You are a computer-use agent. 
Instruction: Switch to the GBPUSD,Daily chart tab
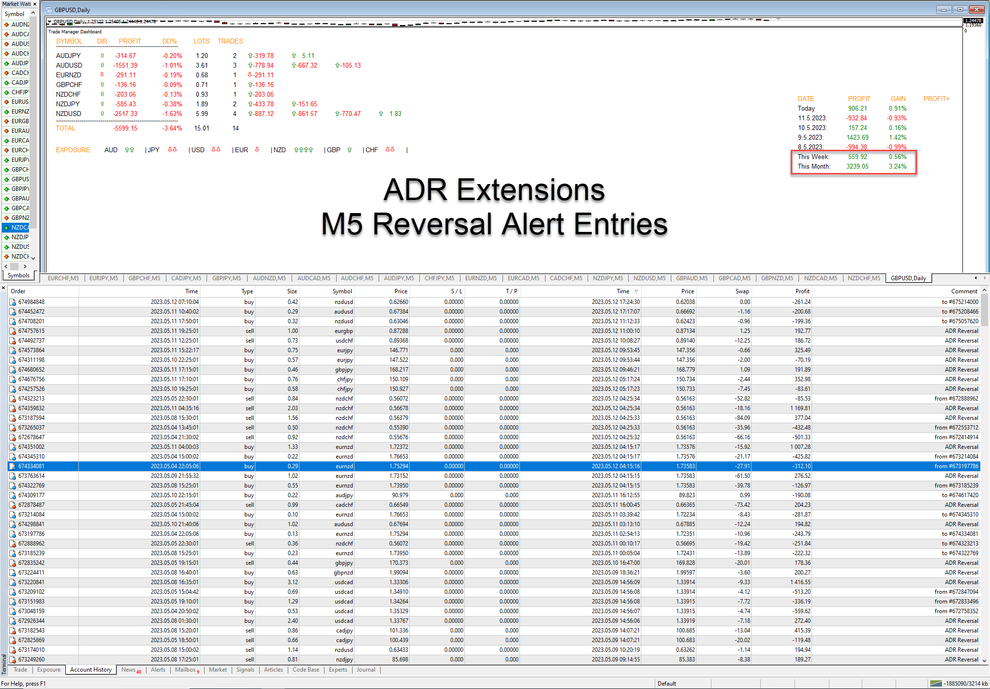(x=908, y=278)
